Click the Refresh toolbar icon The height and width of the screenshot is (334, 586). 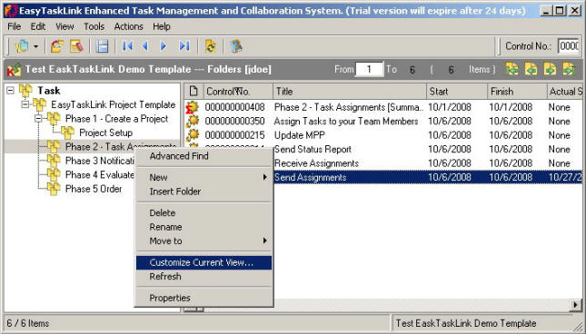pyautogui.click(x=211, y=46)
